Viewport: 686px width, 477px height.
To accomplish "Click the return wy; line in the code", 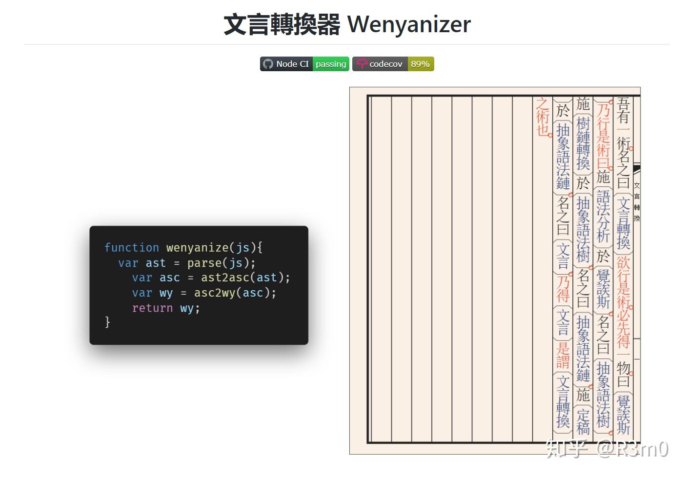I will click(x=165, y=308).
